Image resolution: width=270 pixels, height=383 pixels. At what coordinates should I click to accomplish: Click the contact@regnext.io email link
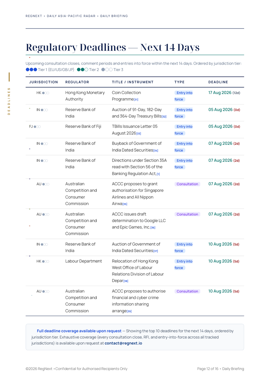coord(123,343)
